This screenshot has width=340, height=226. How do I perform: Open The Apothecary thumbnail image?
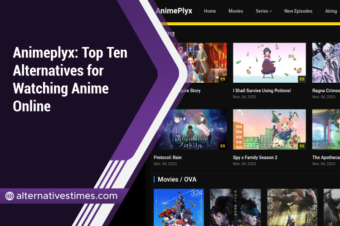point(326,129)
